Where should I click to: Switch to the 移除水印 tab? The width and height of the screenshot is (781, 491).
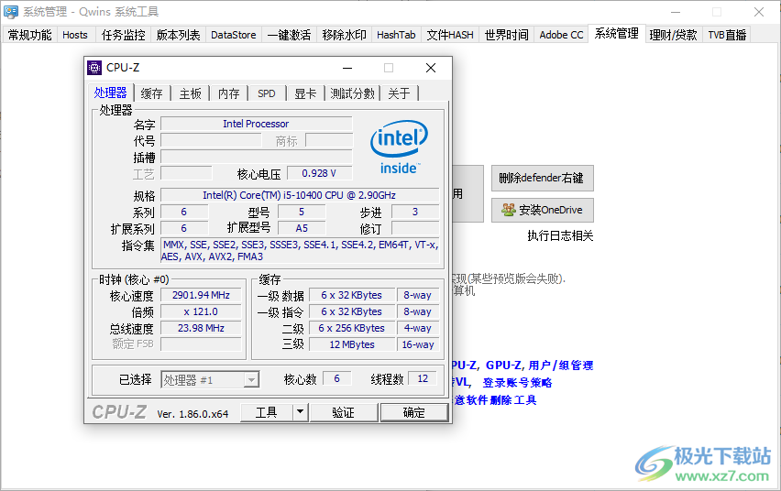344,35
